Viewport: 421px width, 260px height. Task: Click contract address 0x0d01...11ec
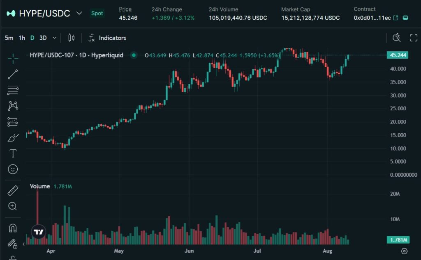372,18
